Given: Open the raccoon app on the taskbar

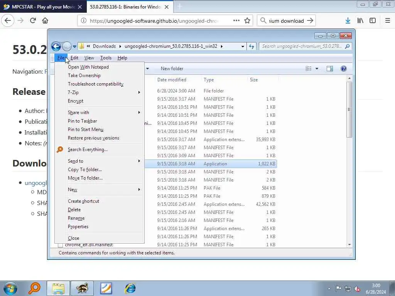Looking at the screenshot, I should click(82, 288).
